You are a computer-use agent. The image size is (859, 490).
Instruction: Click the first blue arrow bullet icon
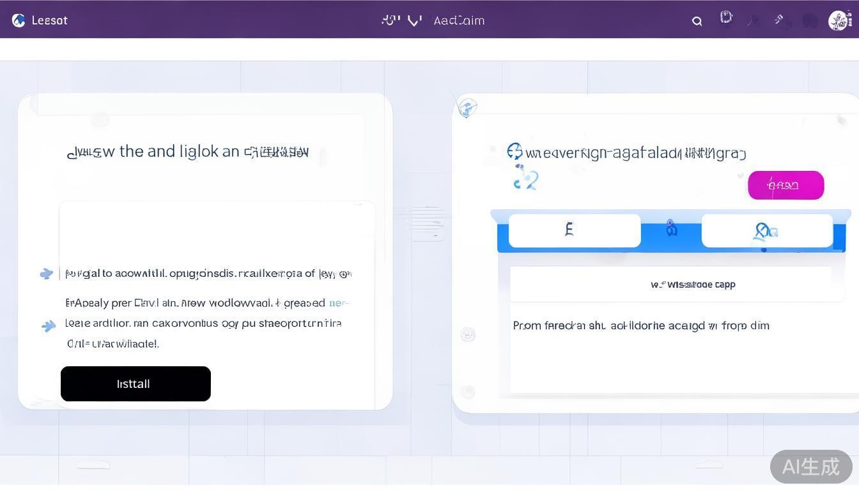tap(46, 274)
